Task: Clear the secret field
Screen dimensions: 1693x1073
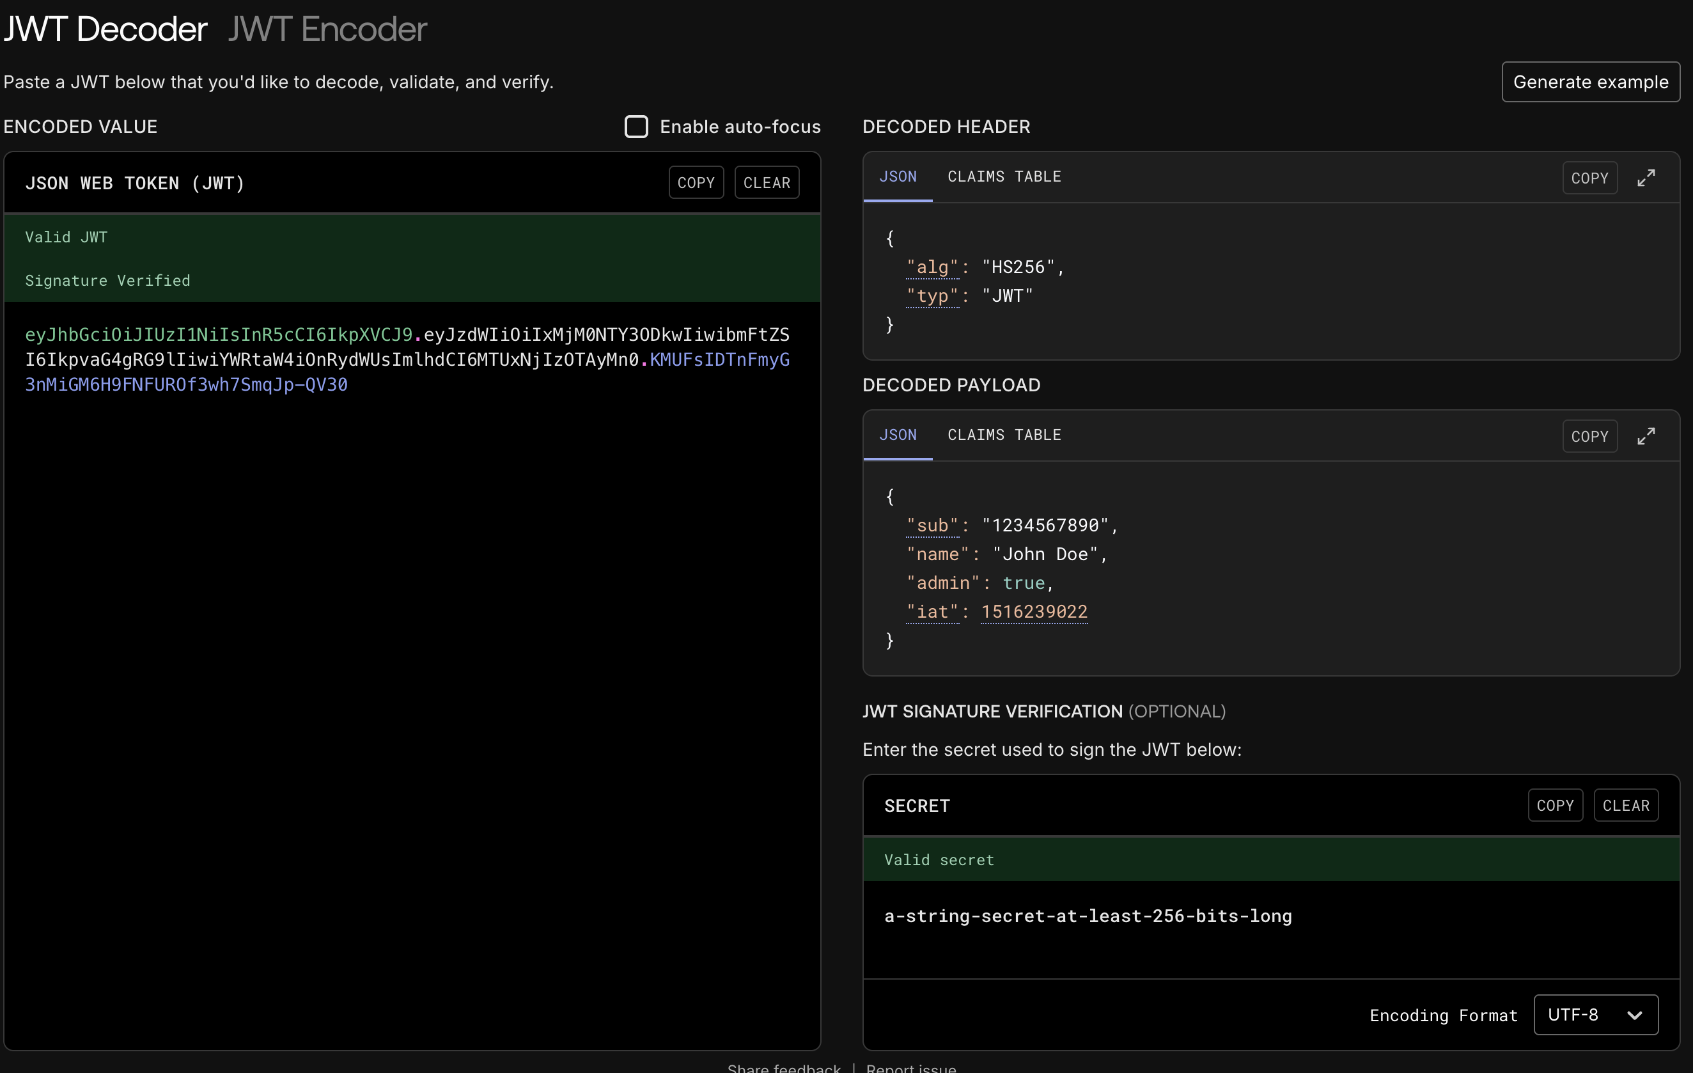Action: [x=1625, y=805]
